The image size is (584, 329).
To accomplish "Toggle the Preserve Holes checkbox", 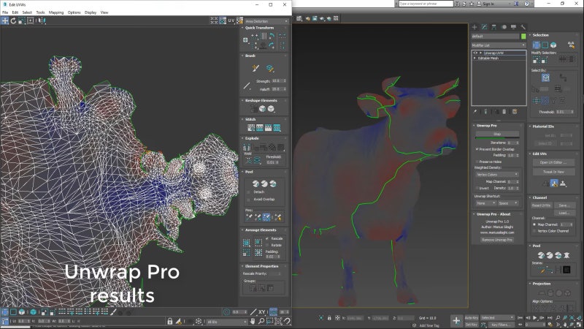I will click(477, 162).
